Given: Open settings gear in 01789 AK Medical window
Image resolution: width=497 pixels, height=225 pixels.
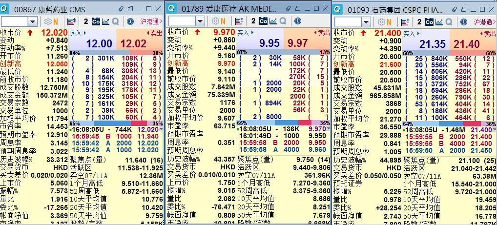Looking at the screenshot, I should (215, 21).
